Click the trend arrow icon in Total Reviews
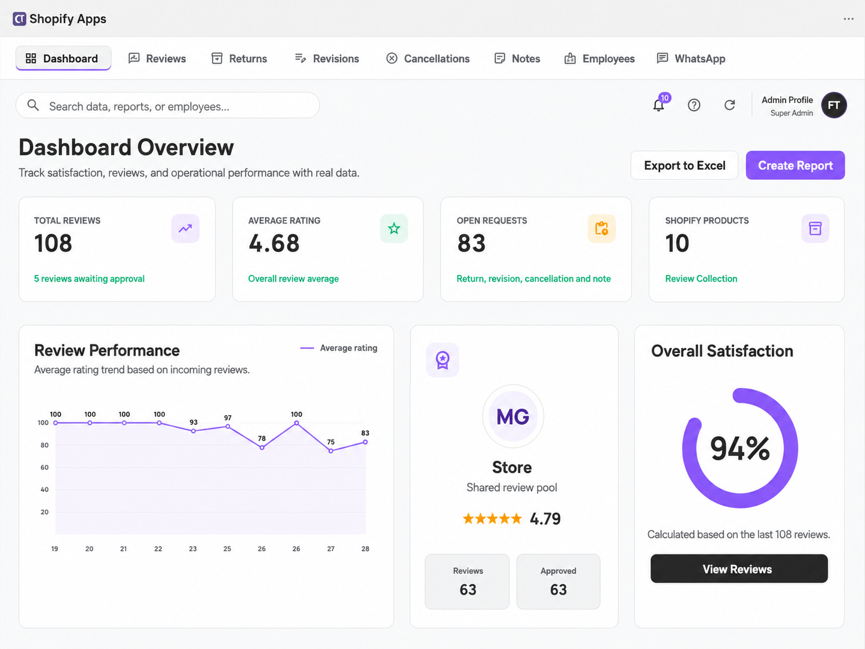865x649 pixels. click(185, 228)
